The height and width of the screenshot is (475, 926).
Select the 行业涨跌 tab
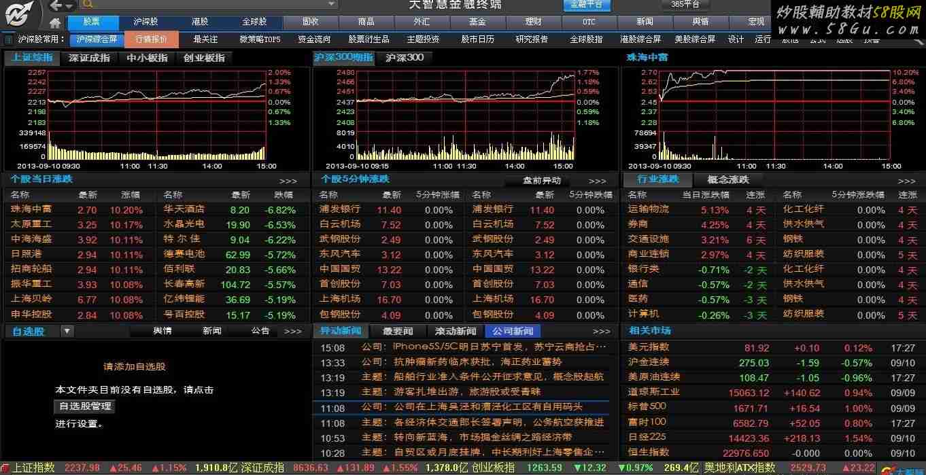[x=657, y=179]
